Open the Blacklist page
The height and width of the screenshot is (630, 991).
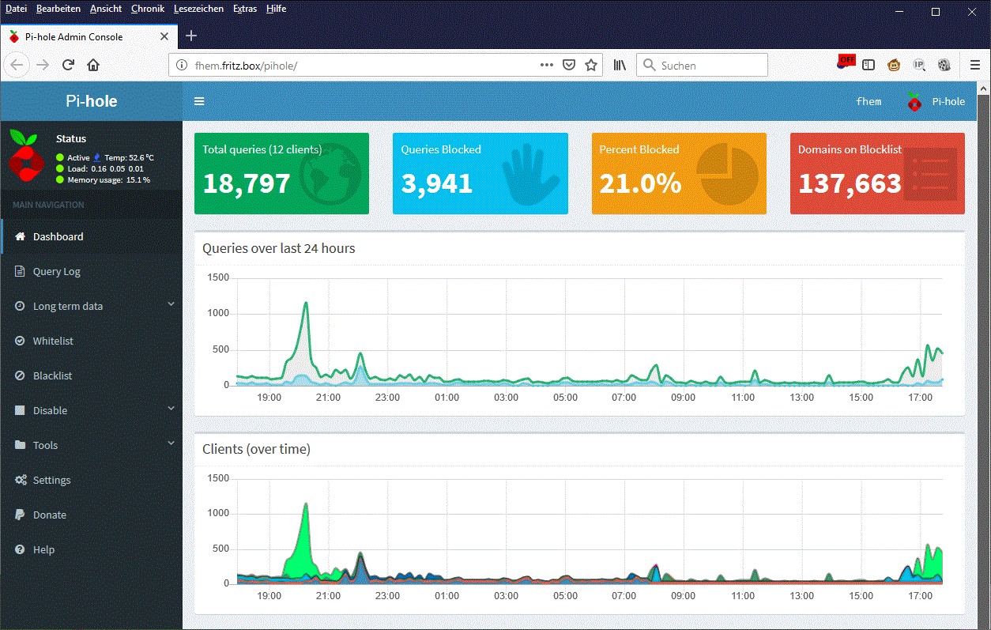coord(92,375)
